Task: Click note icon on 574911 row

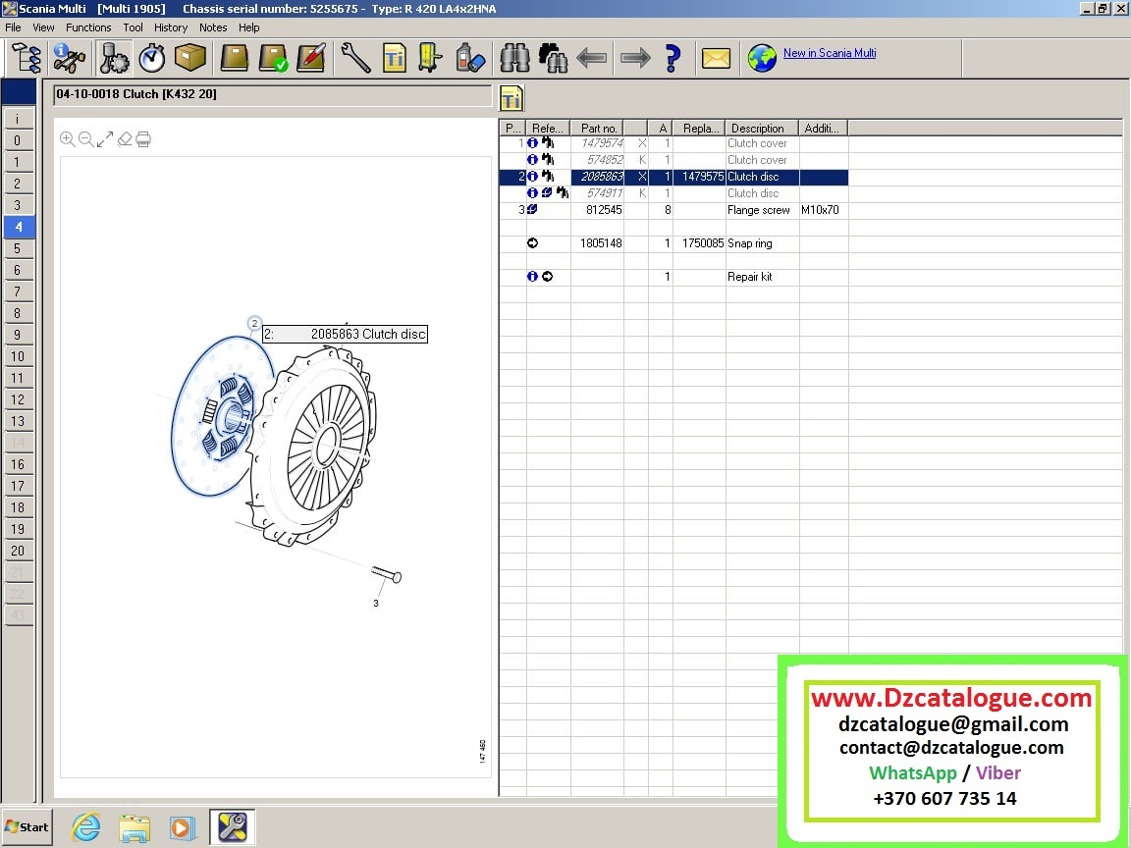Action: coord(547,192)
